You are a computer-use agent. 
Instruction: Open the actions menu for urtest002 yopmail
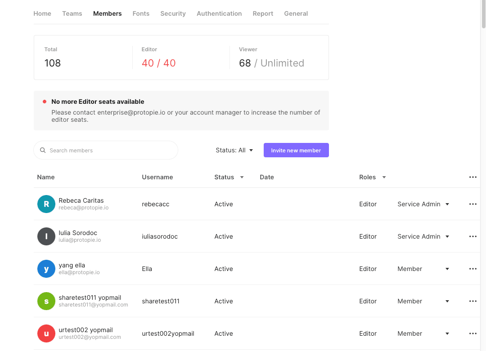(472, 333)
